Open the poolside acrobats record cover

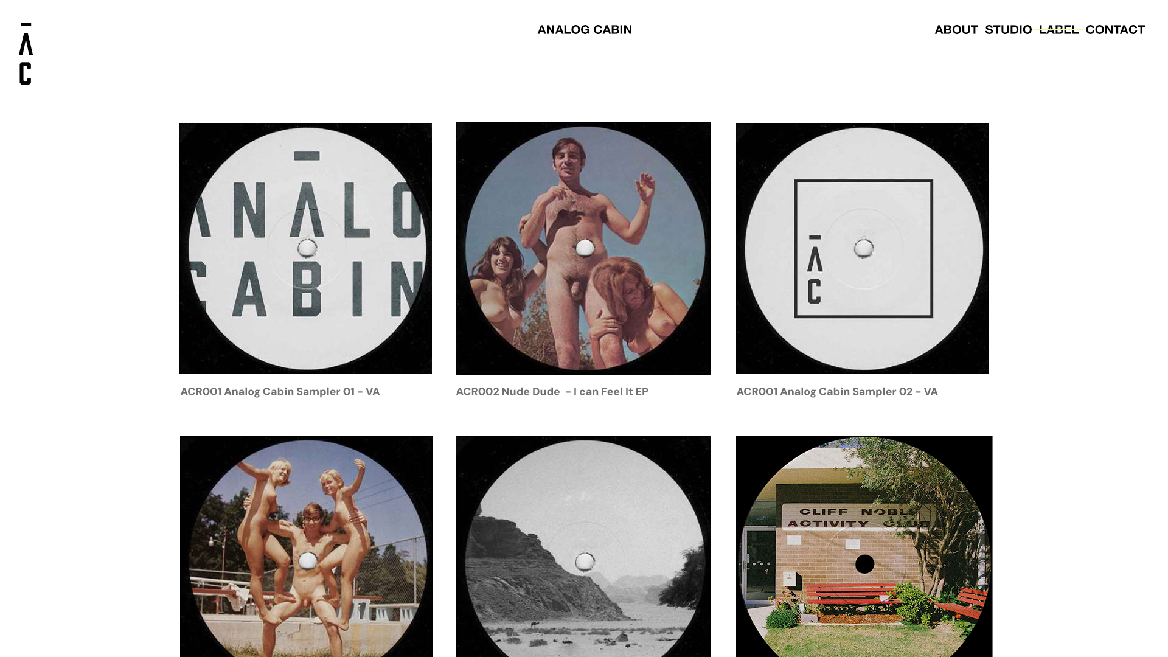tap(307, 546)
